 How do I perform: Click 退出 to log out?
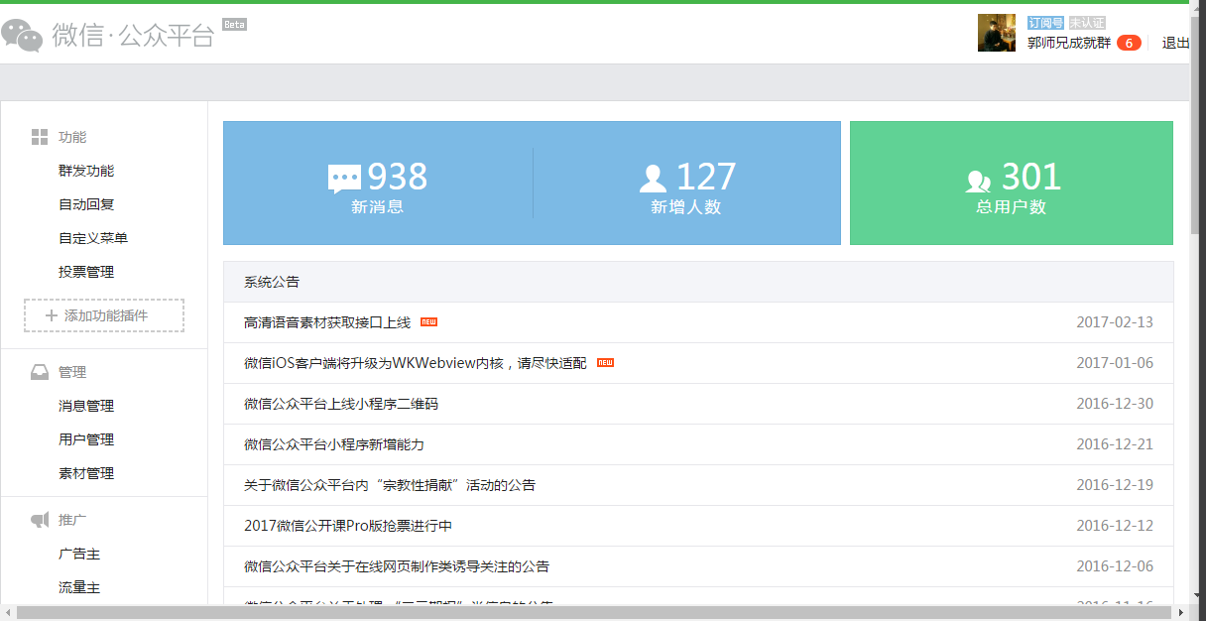pyautogui.click(x=1175, y=43)
